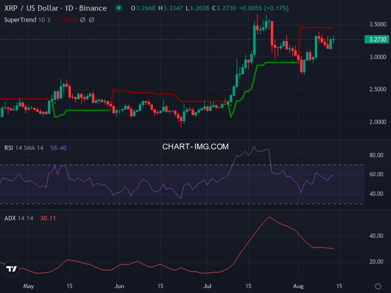Click the RSI 40.00 axis label
Image resolution: width=391 pixels, height=293 pixels.
coord(376,194)
